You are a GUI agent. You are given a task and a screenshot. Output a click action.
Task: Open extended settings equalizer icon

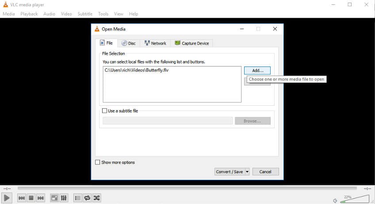[64, 198]
